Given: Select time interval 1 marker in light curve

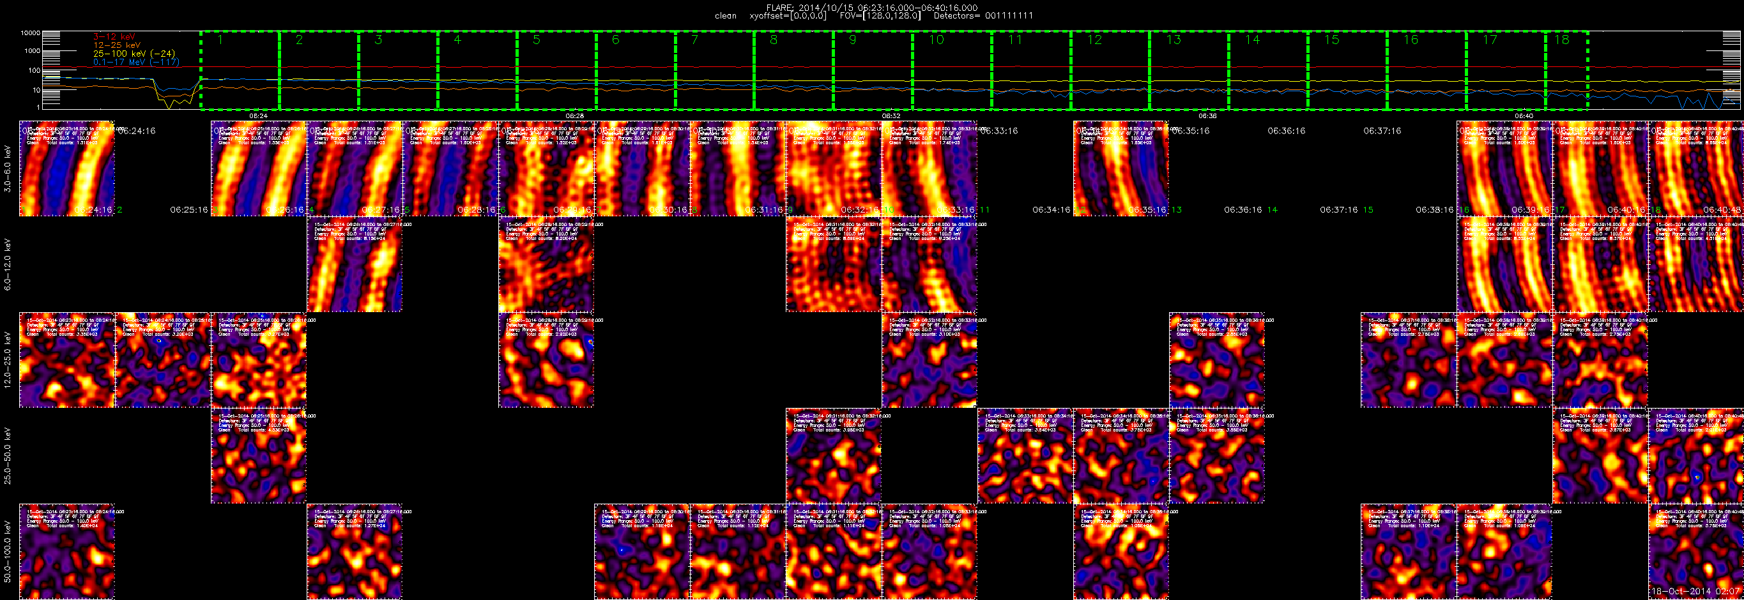Looking at the screenshot, I should [220, 40].
